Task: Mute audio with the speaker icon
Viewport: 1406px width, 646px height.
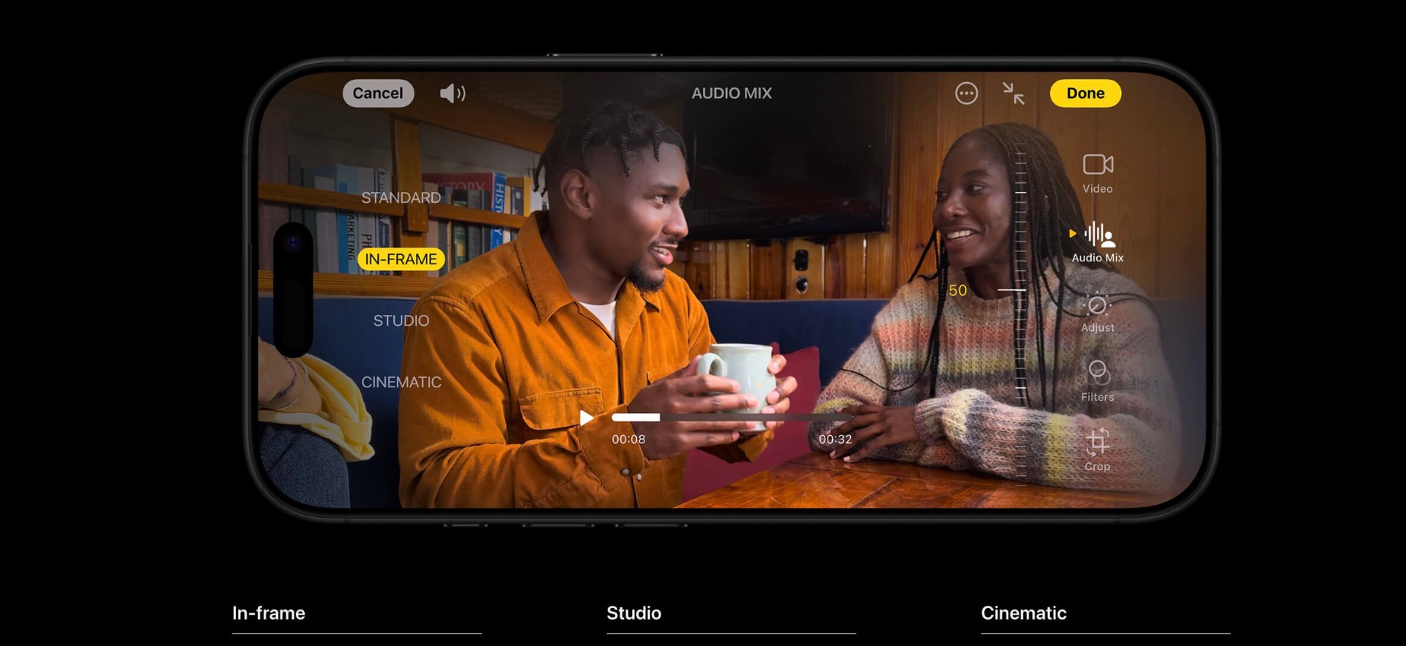Action: point(452,93)
